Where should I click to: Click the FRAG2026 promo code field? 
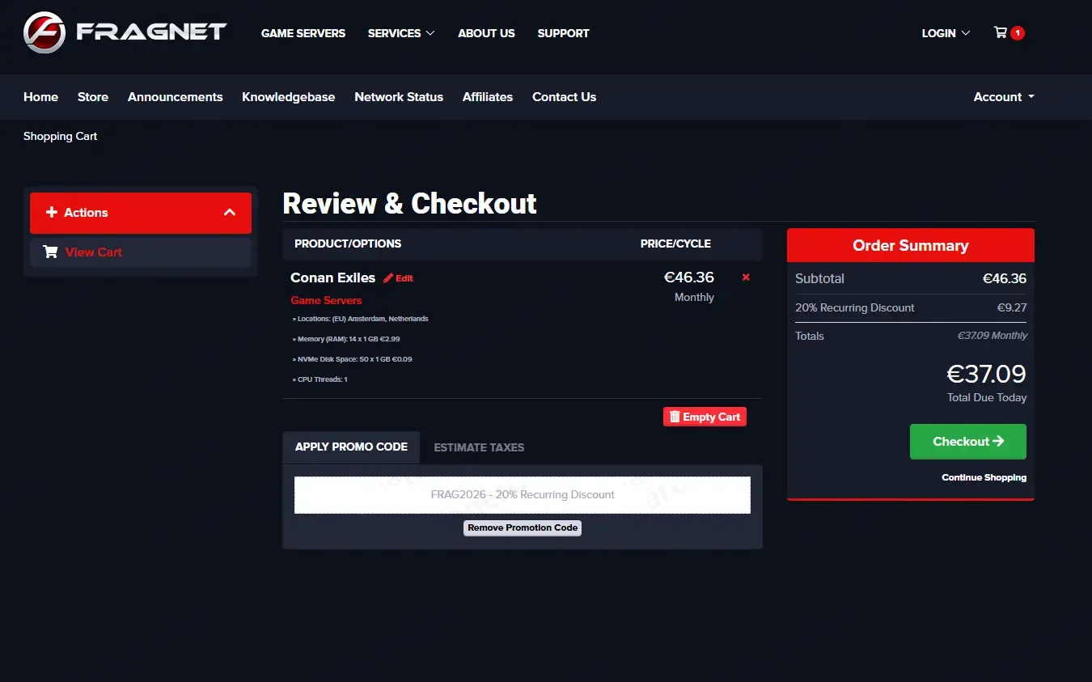523,494
